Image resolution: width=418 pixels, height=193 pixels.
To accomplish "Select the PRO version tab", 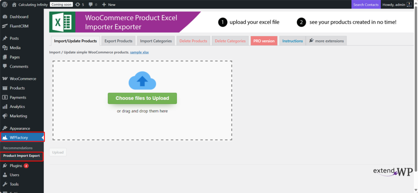I will pos(264,41).
